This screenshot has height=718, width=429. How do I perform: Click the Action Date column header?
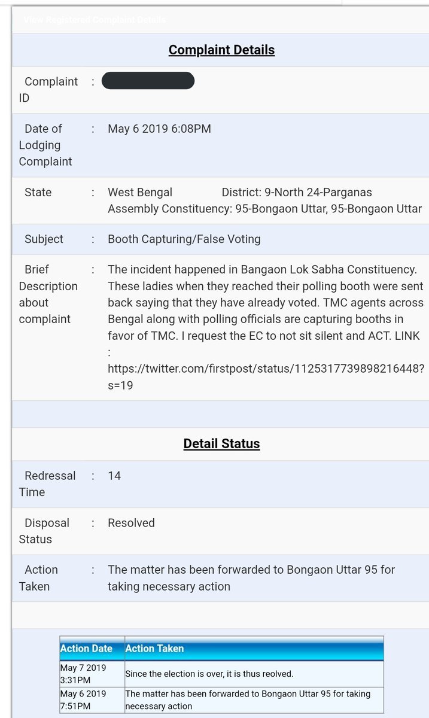(x=86, y=649)
